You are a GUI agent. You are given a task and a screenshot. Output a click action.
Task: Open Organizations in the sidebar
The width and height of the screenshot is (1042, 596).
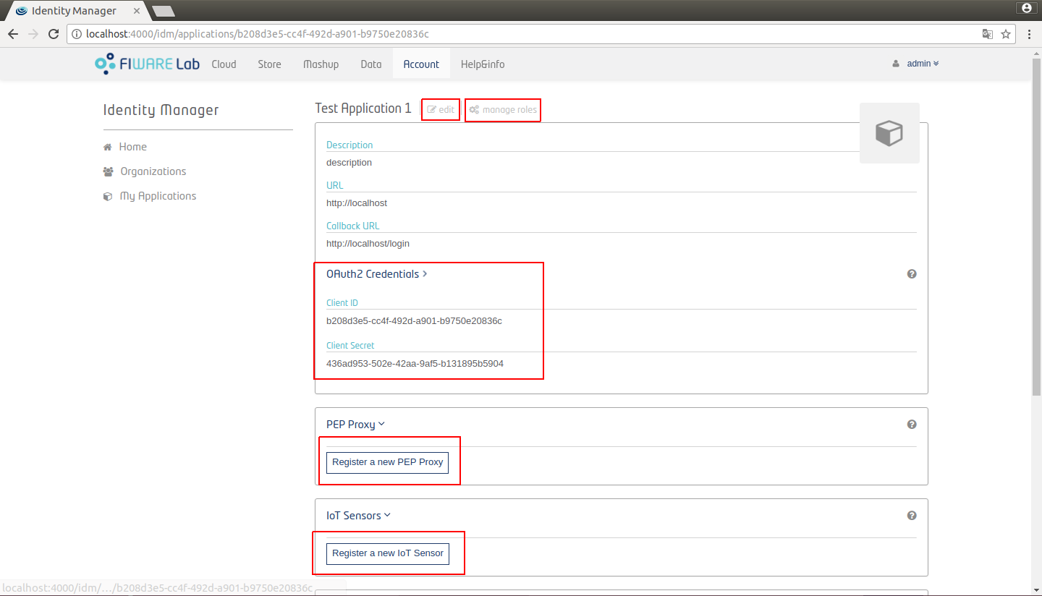tap(153, 171)
